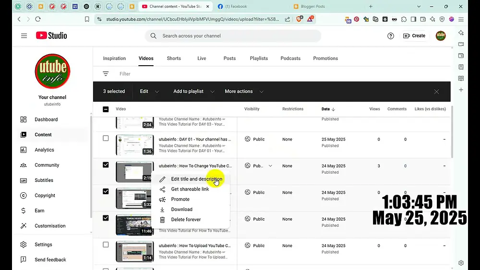Click the search magnifier icon
The height and width of the screenshot is (270, 480).
click(x=154, y=36)
